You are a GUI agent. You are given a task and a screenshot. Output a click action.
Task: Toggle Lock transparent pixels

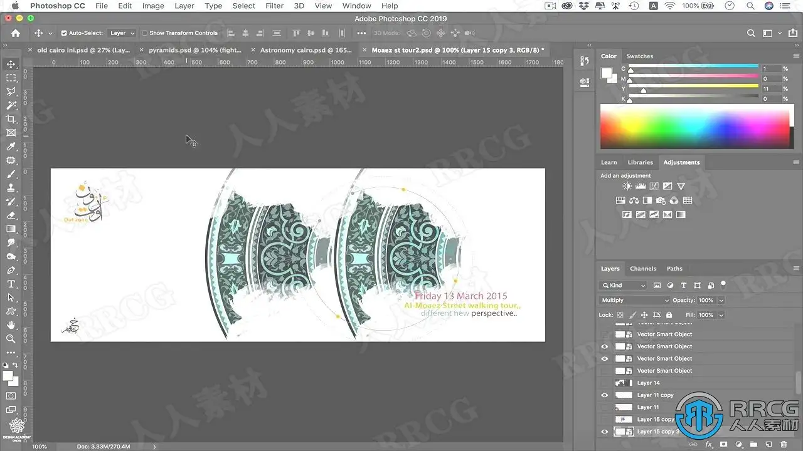click(x=620, y=315)
